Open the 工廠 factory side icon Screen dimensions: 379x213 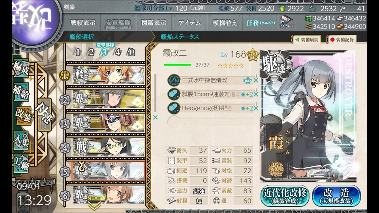point(21,164)
